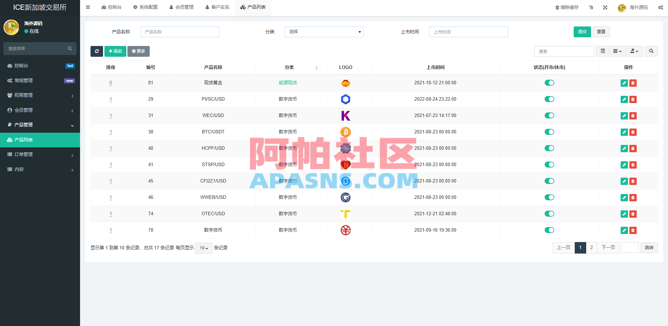
Task: Click the language switch icon in top bar
Action: pos(591,7)
